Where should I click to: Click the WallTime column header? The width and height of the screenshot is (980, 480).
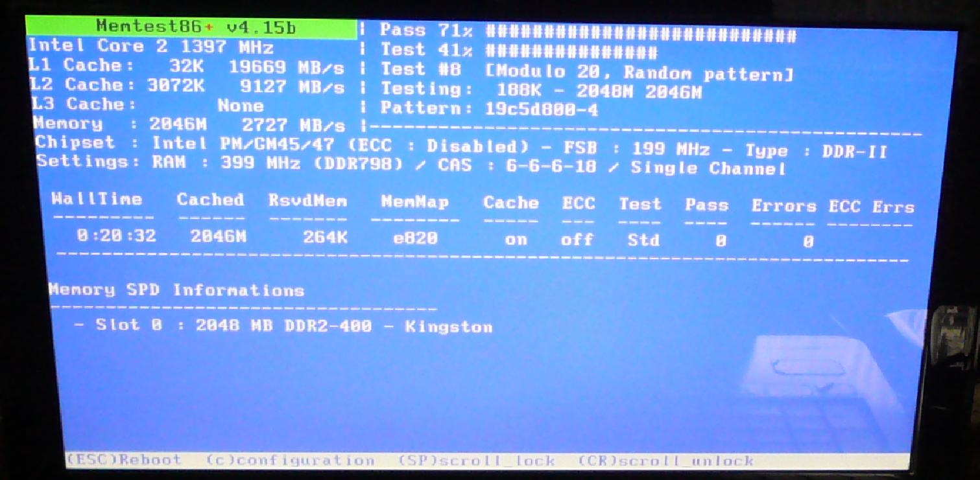[97, 199]
